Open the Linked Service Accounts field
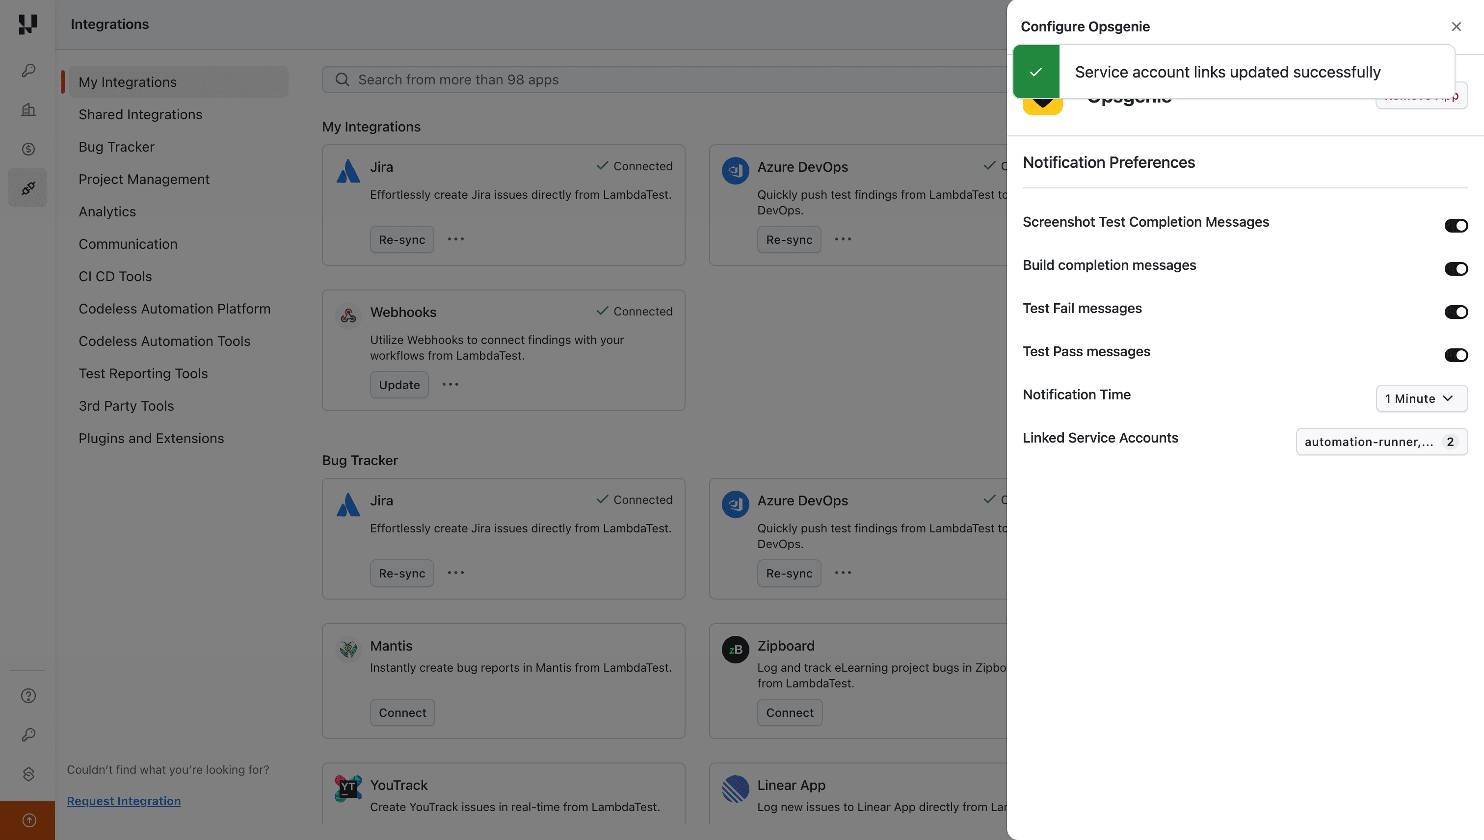Image resolution: width=1484 pixels, height=840 pixels. (1381, 442)
